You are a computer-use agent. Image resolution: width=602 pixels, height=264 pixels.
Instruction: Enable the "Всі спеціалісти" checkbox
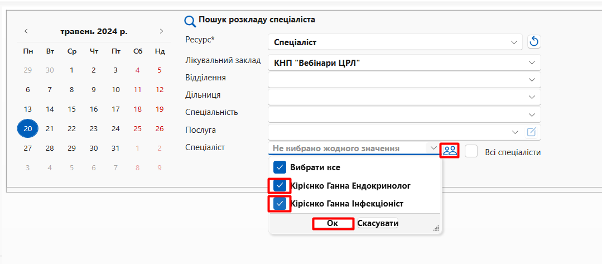pyautogui.click(x=471, y=151)
